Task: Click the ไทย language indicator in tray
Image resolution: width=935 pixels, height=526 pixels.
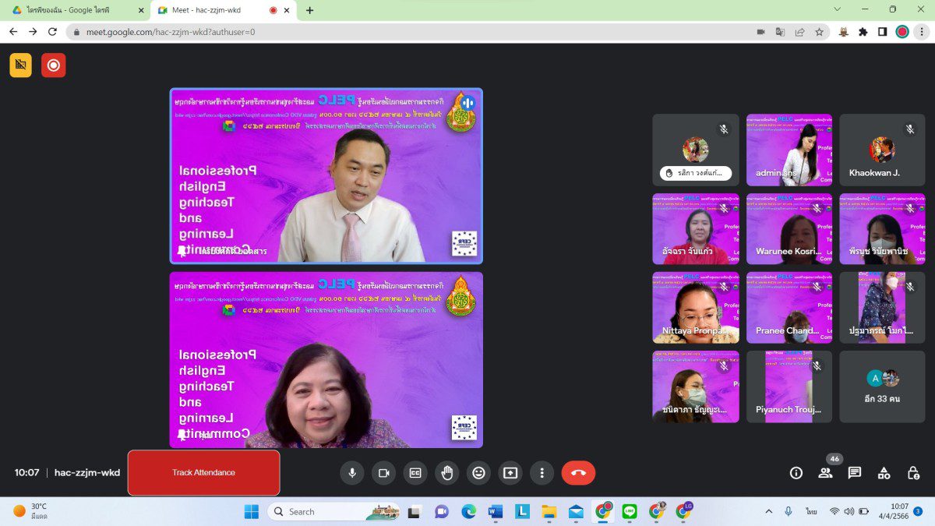Action: [x=811, y=511]
